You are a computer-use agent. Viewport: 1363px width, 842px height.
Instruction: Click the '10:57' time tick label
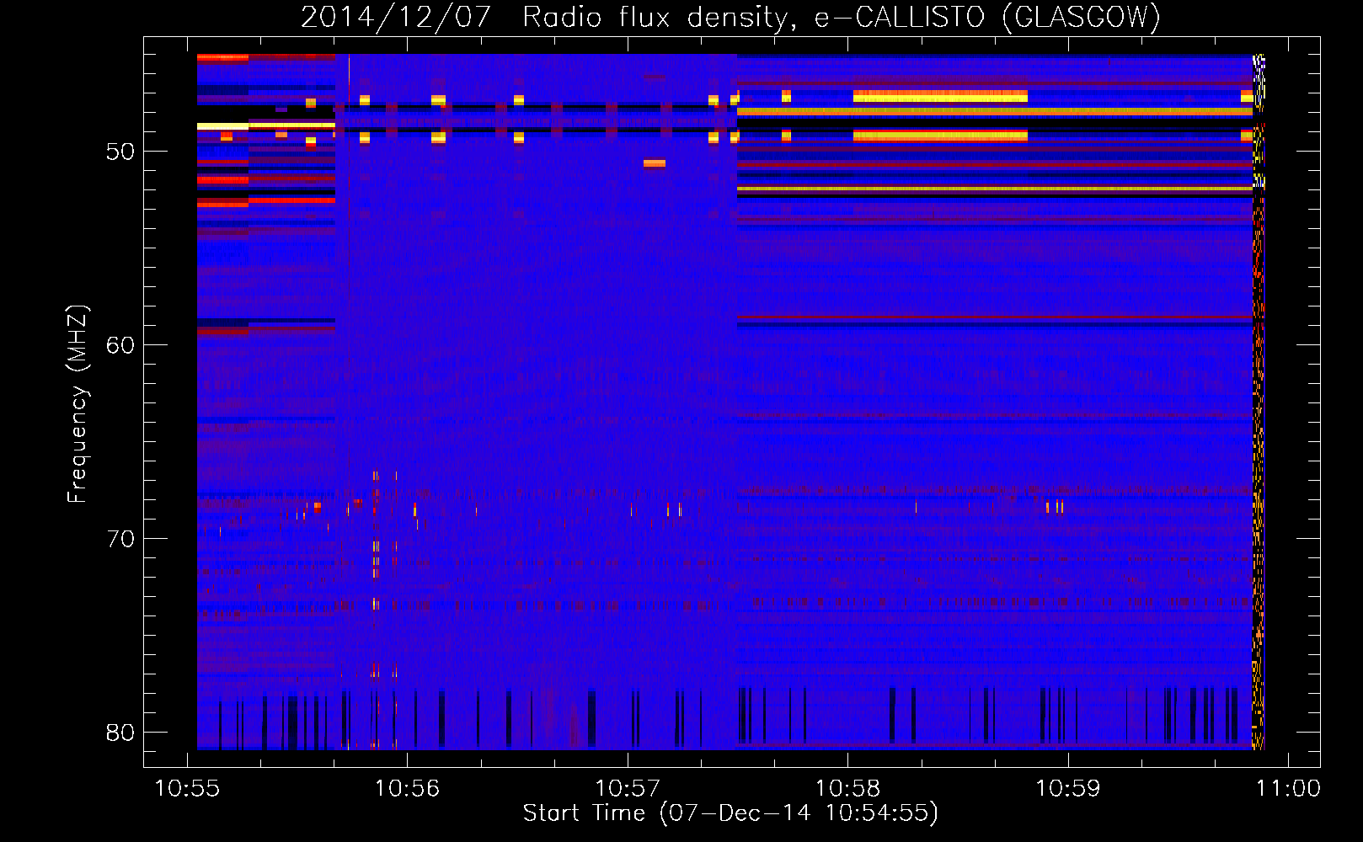point(628,789)
